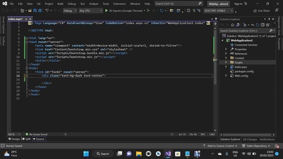Select Connected Services in Solution Explorer
Viewport: 283px width, 159px height.
246,45
